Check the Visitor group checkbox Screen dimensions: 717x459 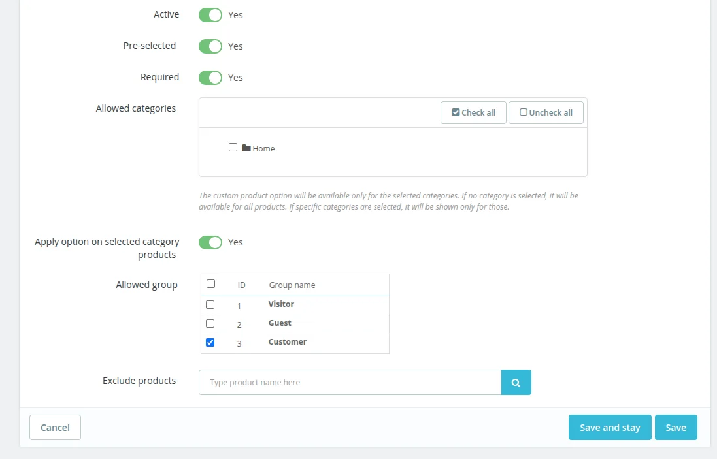[x=210, y=304]
